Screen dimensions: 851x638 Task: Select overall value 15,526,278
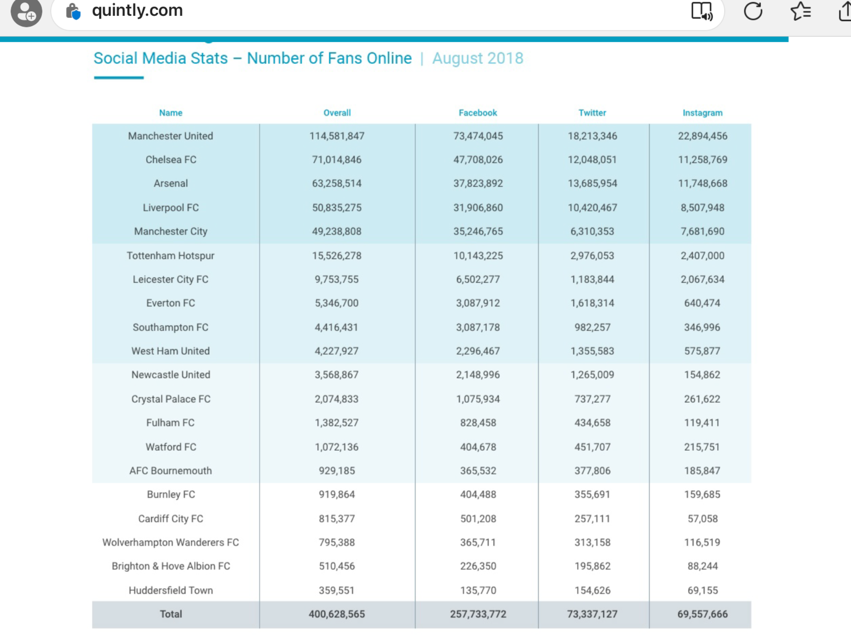(x=337, y=255)
